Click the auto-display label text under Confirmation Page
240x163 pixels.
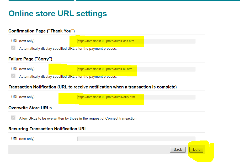click(68, 49)
